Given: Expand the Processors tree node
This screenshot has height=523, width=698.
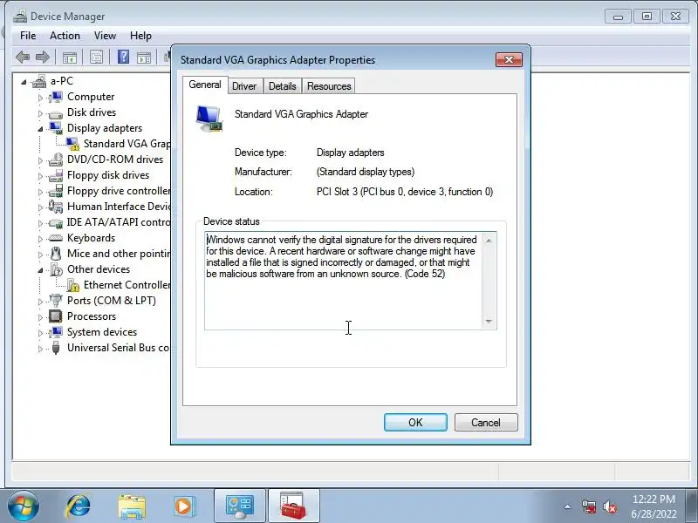Looking at the screenshot, I should pos(40,317).
